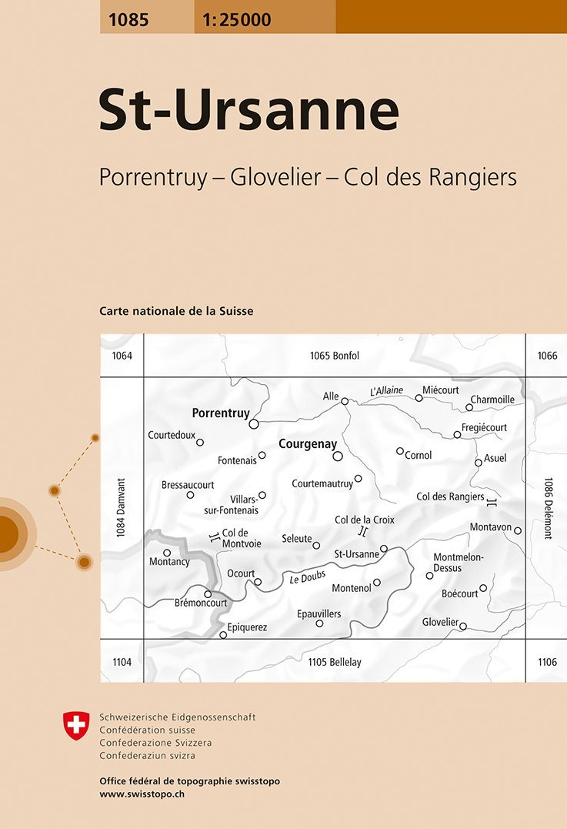Click the Office fédéral de topographie swisstopo text
The height and width of the screenshot is (829, 567).
tap(189, 781)
